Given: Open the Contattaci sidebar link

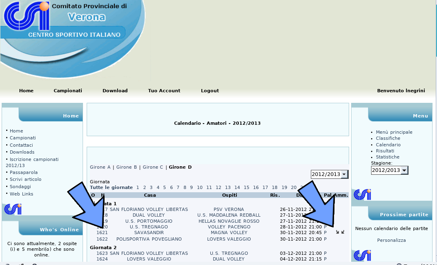Looking at the screenshot, I should 21,145.
